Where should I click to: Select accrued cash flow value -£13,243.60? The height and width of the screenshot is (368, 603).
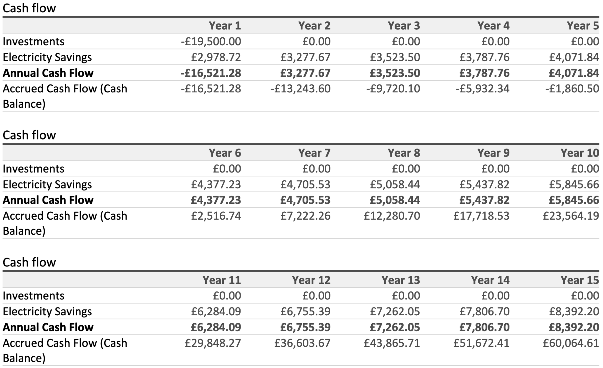[300, 89]
